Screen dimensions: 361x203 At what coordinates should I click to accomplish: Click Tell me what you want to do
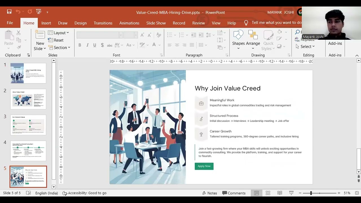pos(273,23)
